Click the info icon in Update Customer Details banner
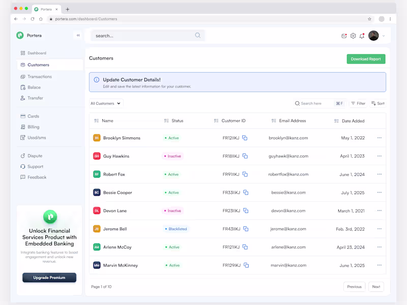The image size is (407, 305). click(96, 80)
